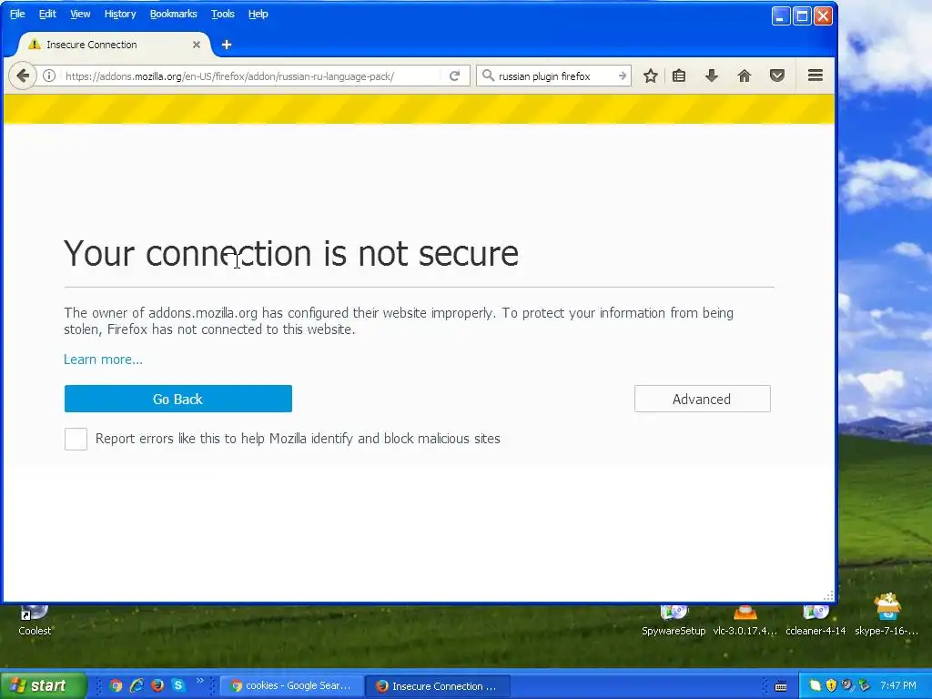Switch to cookies Google Search taskbar window
932x699 pixels.
click(x=291, y=686)
